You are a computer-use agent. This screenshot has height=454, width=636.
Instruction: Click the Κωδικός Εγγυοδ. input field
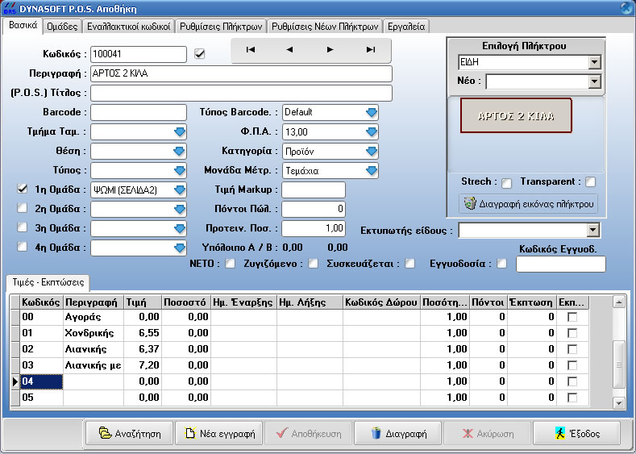pos(560,264)
